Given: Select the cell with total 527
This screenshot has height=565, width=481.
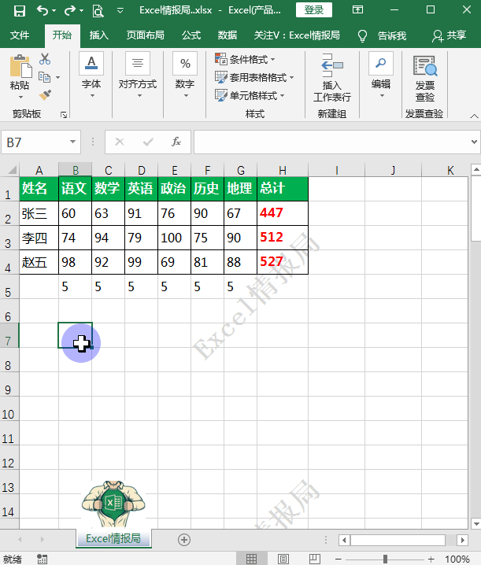Looking at the screenshot, I should 283,262.
